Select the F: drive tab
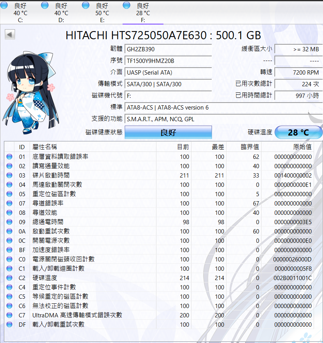 (143, 13)
